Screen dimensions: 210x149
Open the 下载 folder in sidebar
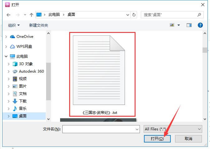tap(22, 101)
